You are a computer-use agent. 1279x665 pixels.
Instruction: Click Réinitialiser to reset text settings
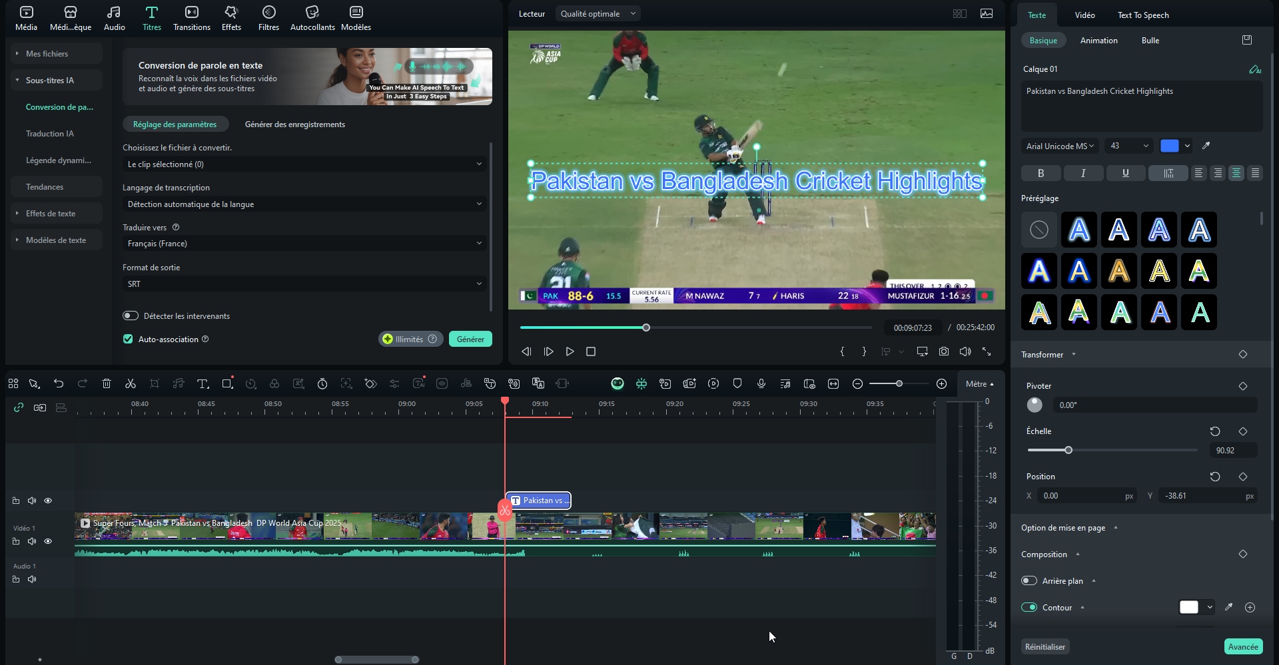coord(1045,646)
